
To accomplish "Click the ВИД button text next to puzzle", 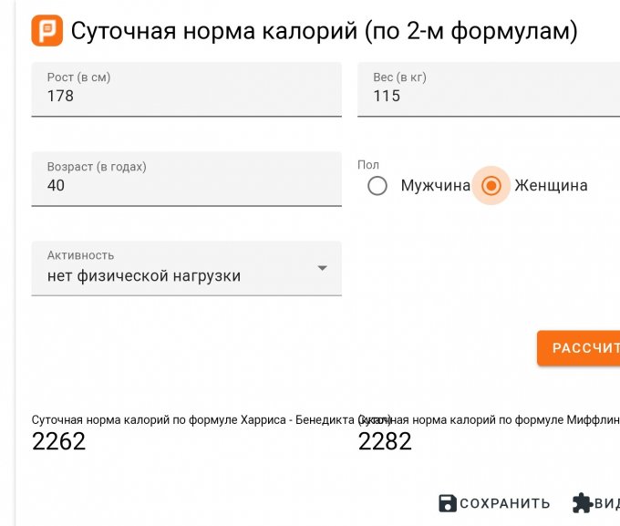I will (x=607, y=504).
